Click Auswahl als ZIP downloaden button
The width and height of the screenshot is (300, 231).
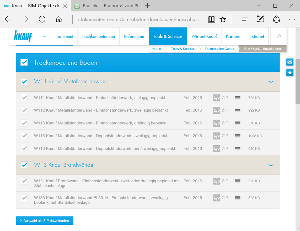[45, 221]
